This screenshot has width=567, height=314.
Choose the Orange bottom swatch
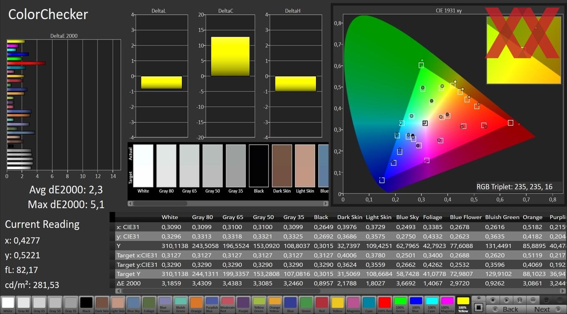coord(196,304)
